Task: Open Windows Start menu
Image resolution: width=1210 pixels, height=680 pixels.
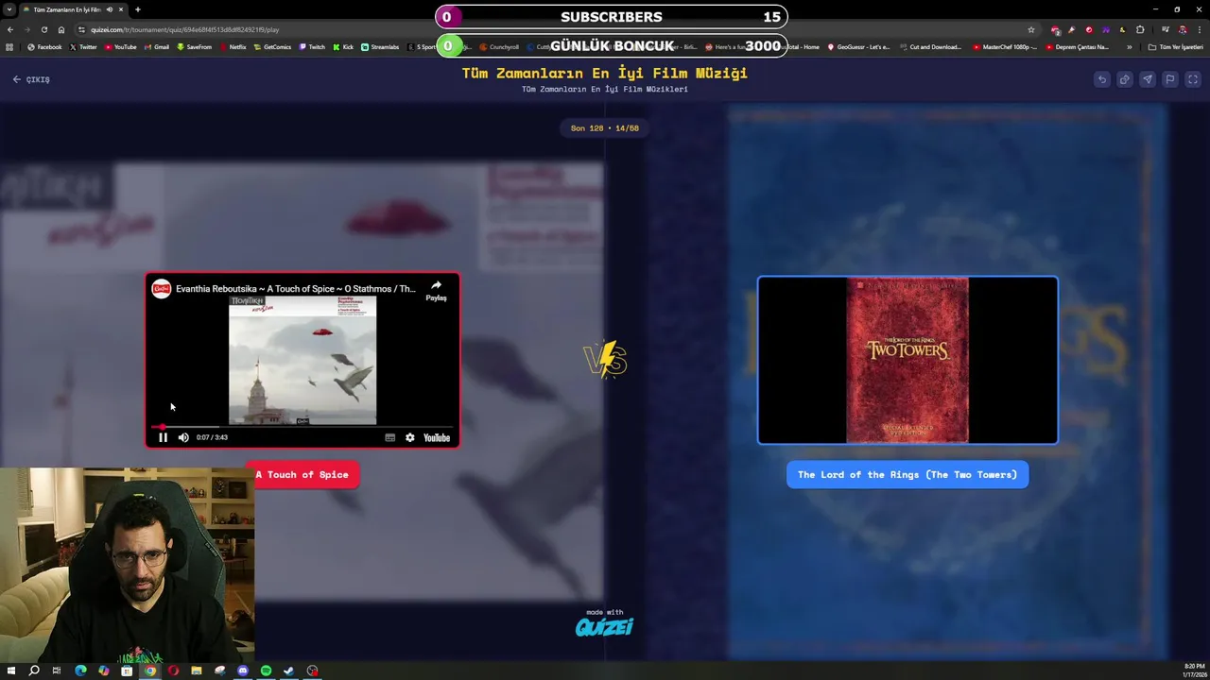Action: coord(11,671)
